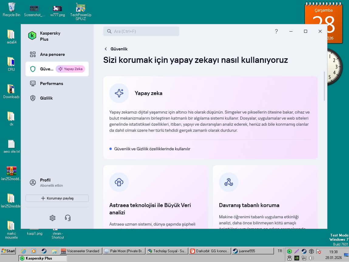Click the Start button

pyautogui.click(x=8, y=251)
